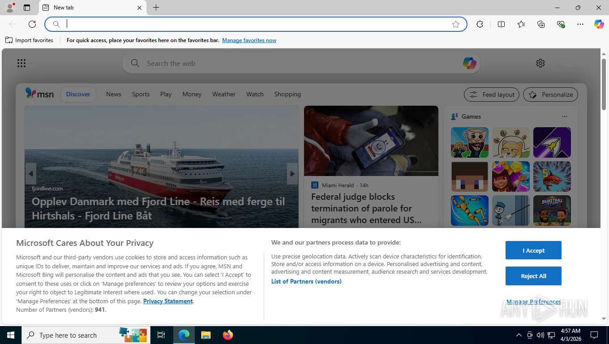Open Windows Start menu
Screen dimensions: 609x344
tap(11, 335)
